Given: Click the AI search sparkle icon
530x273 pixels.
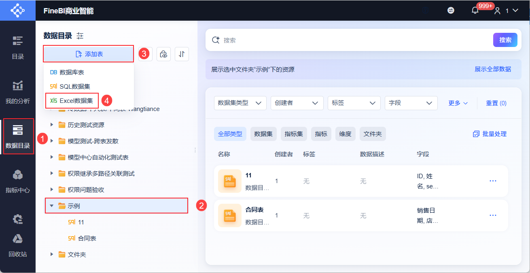Looking at the screenshot, I should (x=216, y=40).
